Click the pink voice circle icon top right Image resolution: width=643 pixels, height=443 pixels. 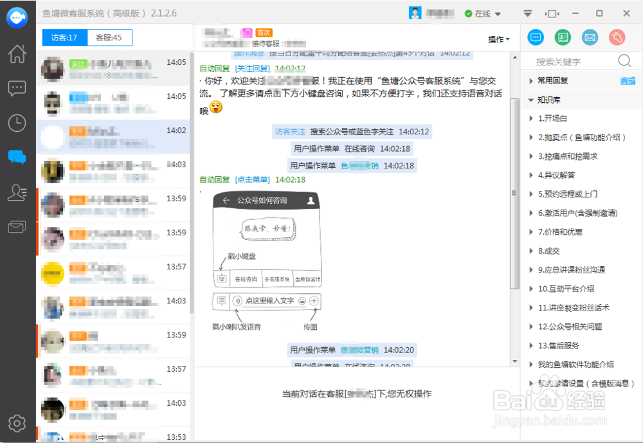tap(617, 37)
